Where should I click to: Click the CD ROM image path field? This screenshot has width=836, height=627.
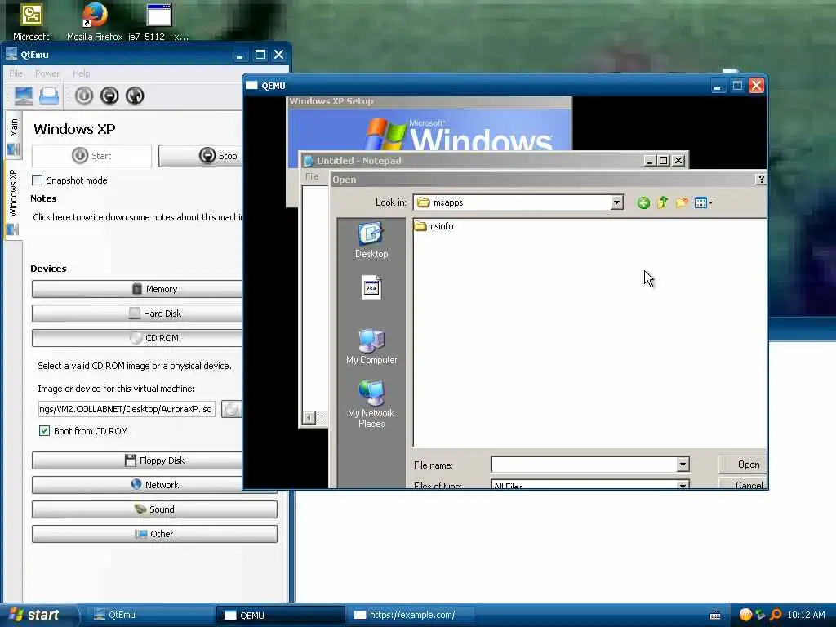pyautogui.click(x=127, y=409)
